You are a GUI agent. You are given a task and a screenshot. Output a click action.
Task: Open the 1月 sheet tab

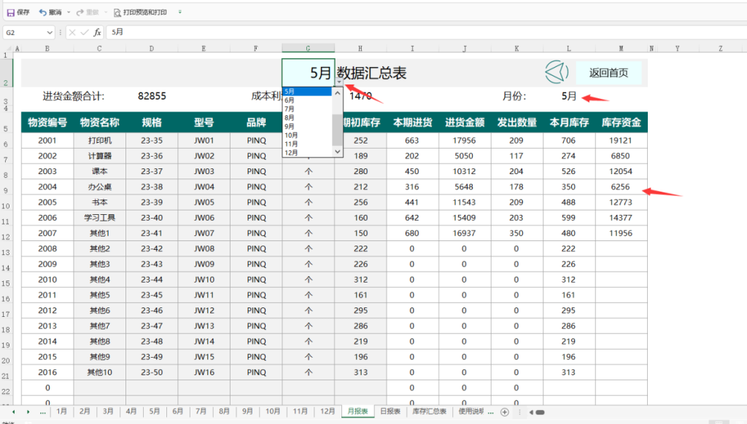[x=61, y=412]
